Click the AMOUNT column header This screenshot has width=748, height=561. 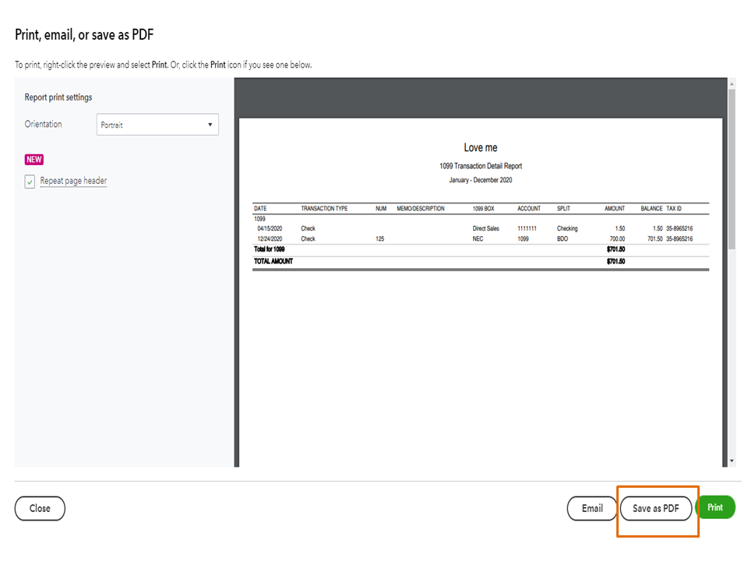615,209
